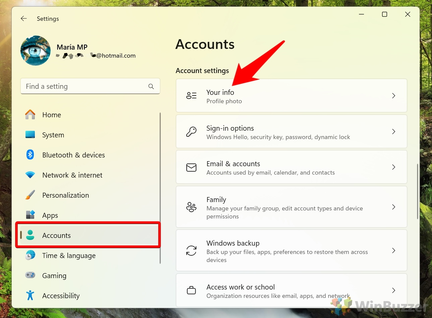The image size is (432, 318).
Task: Click the Home house icon
Action: [x=30, y=115]
